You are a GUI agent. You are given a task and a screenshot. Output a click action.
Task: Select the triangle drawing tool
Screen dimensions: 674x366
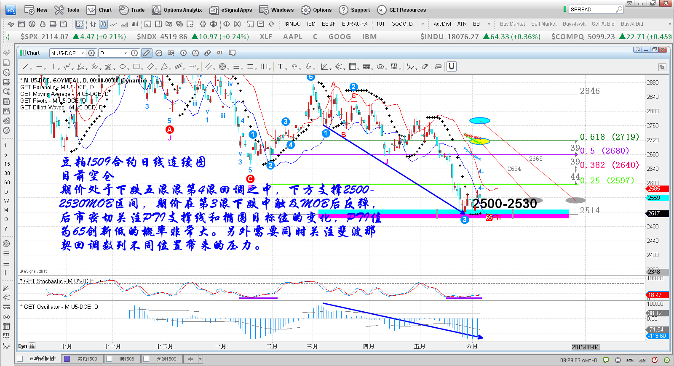pyautogui.click(x=164, y=66)
